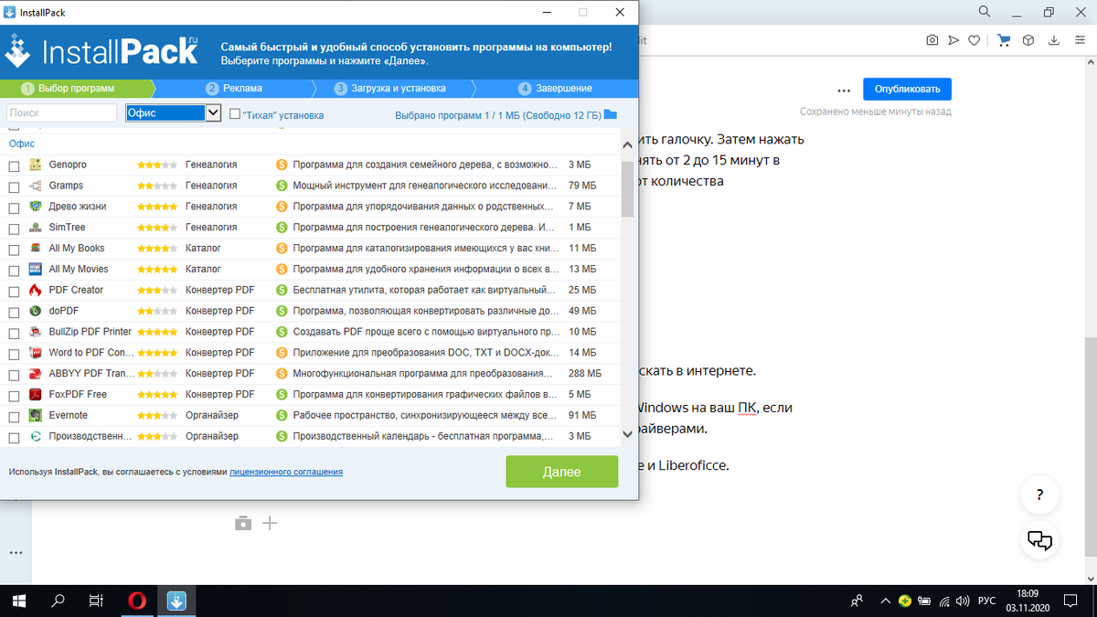1097x617 pixels.
Task: Click the PDF Creator flame icon
Action: coord(36,290)
